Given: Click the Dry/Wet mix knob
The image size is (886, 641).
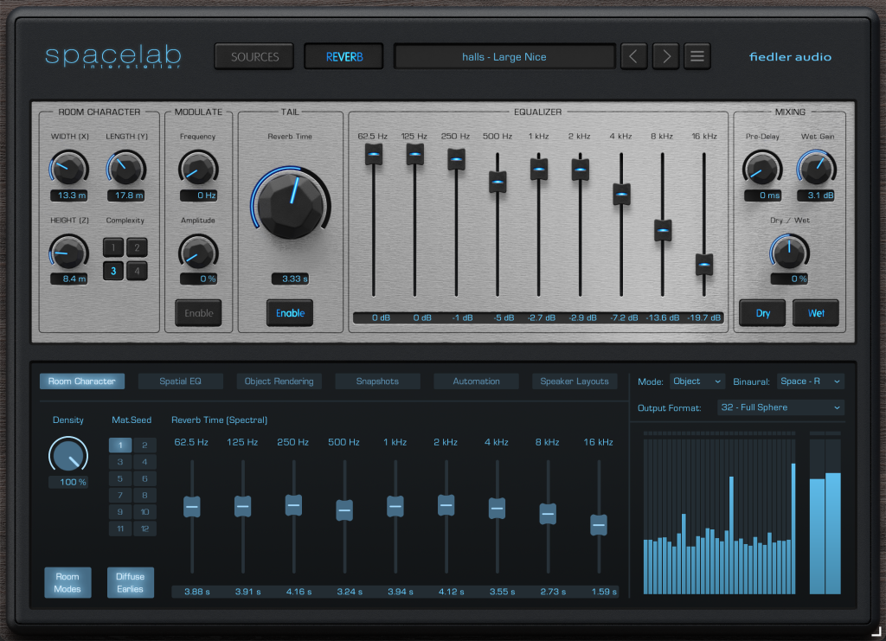Looking at the screenshot, I should [x=788, y=256].
